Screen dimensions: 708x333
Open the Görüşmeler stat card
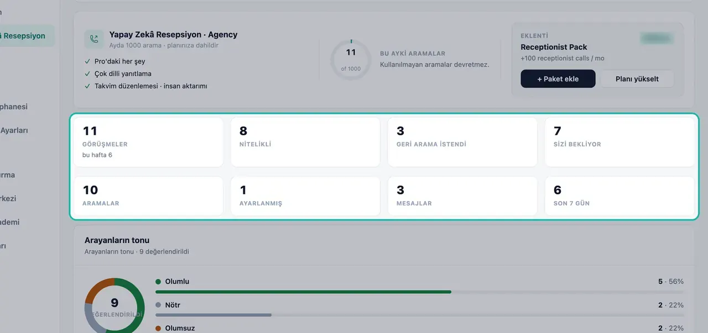pyautogui.click(x=148, y=142)
